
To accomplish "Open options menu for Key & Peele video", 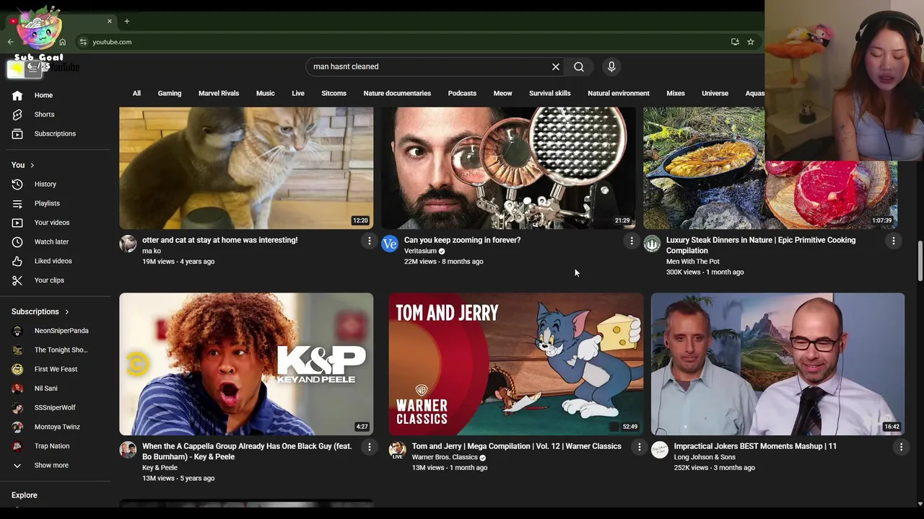I will coord(369,448).
